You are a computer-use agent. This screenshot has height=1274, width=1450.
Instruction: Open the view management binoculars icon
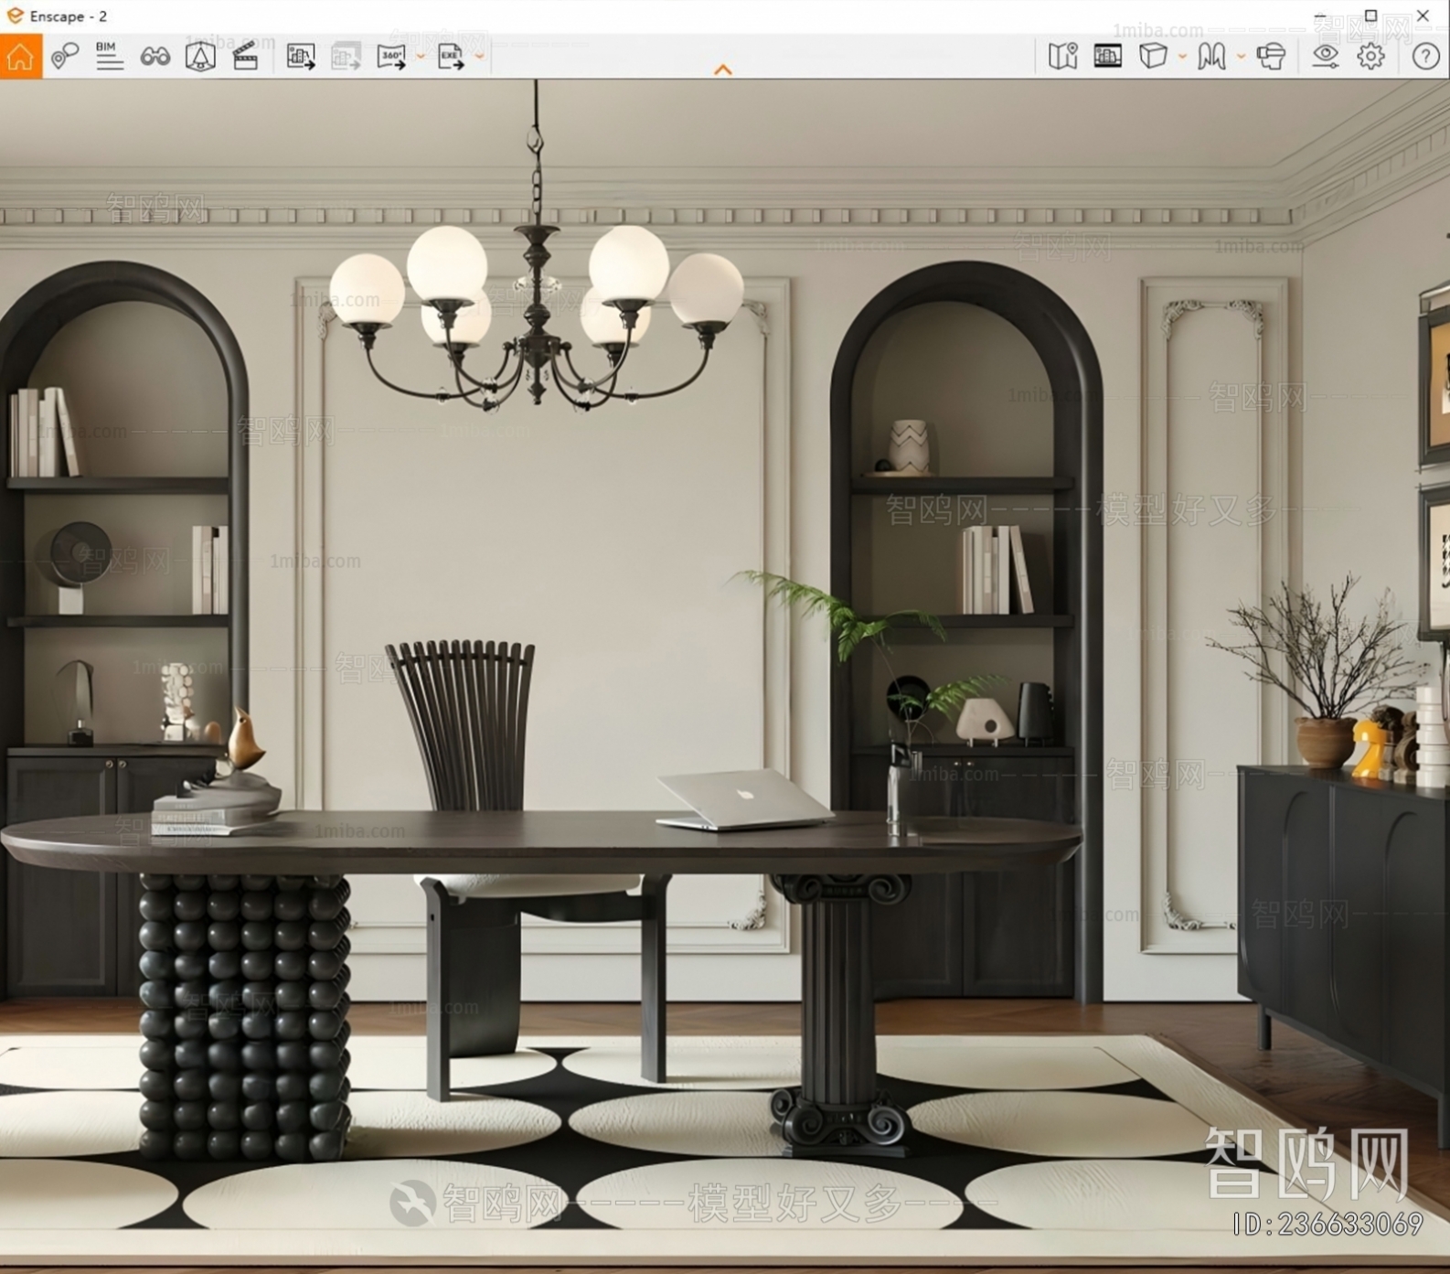pyautogui.click(x=155, y=57)
